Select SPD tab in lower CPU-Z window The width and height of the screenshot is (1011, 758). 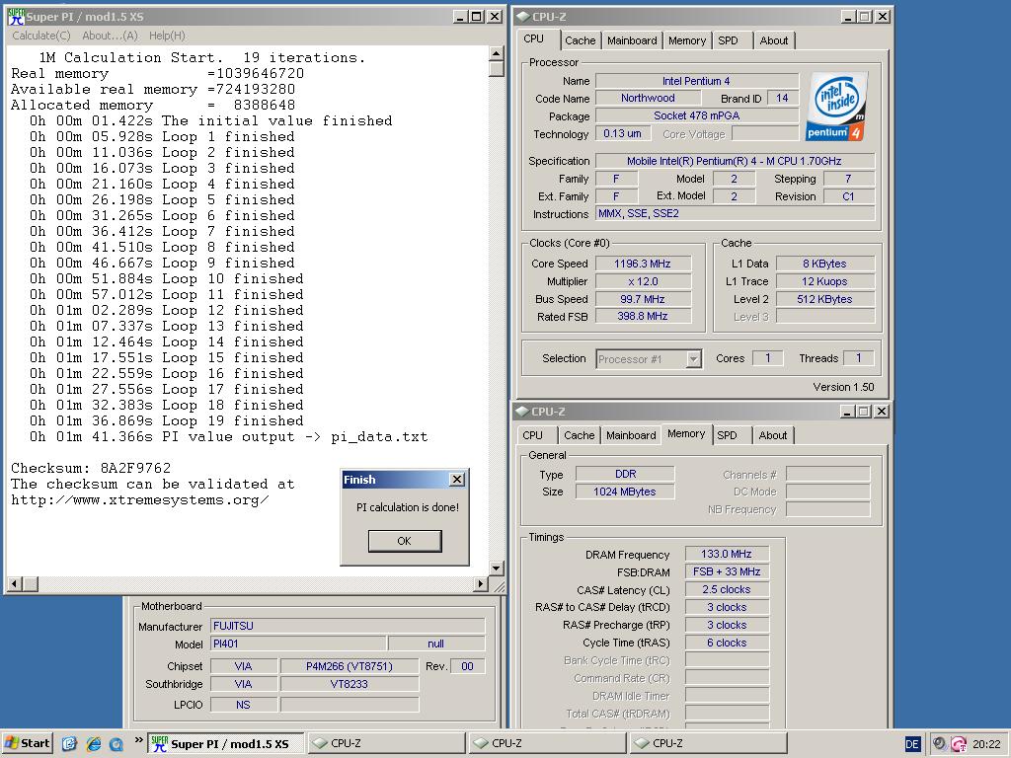click(727, 435)
